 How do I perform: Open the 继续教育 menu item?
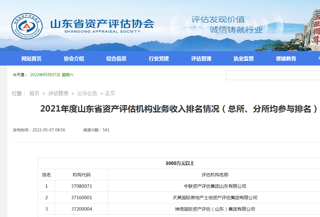click(x=286, y=59)
